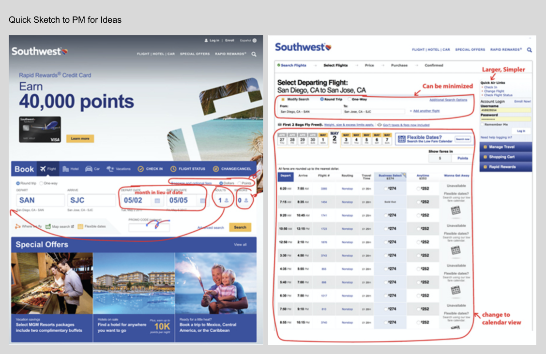Open the Car booking icon in the Book bar
Image resolution: width=546 pixels, height=354 pixels.
(x=89, y=169)
